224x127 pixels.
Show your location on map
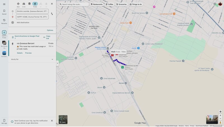point(220,112)
